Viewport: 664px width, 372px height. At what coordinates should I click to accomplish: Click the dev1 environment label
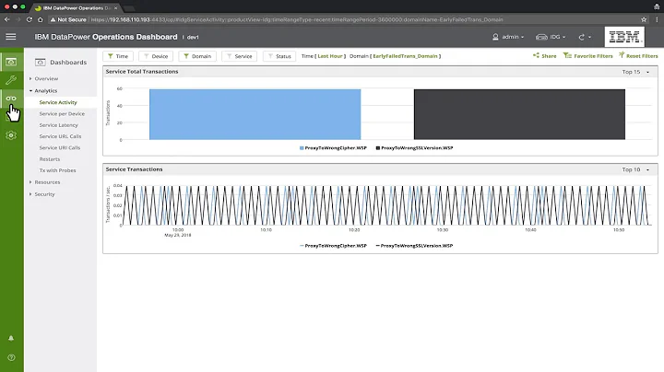[193, 37]
